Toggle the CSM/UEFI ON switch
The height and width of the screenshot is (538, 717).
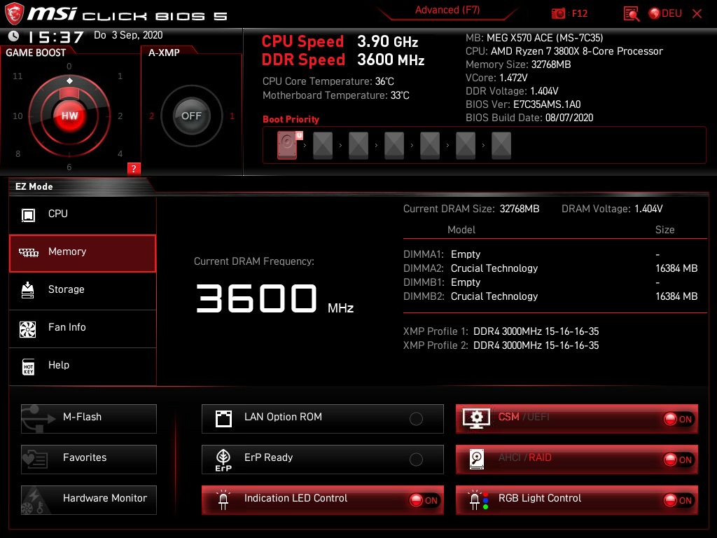[678, 419]
